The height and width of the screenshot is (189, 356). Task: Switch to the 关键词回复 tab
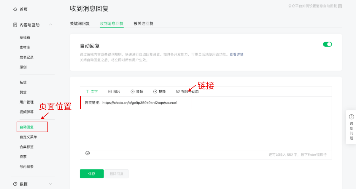coord(80,24)
